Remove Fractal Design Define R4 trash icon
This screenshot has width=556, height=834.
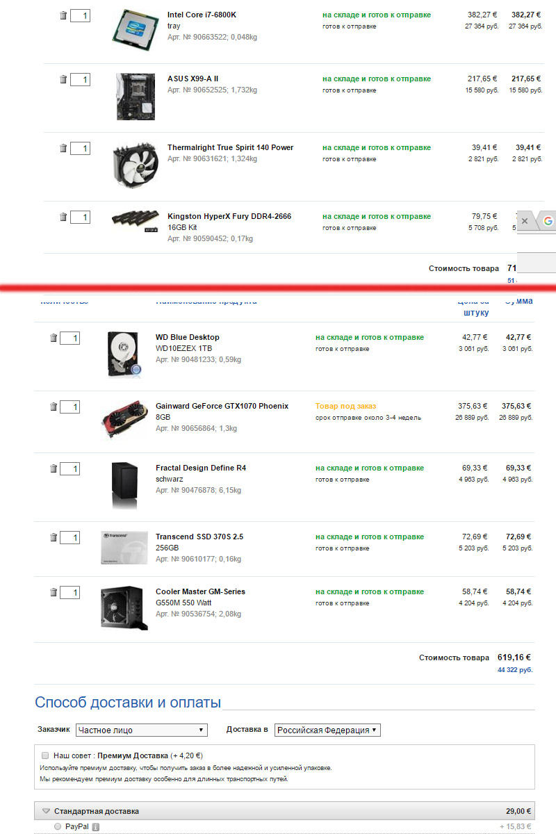[54, 468]
